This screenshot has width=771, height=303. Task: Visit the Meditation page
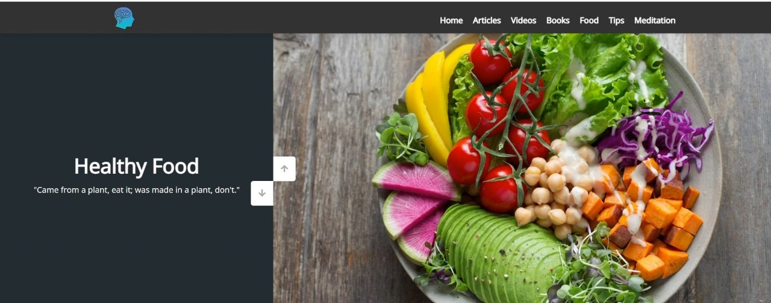click(x=655, y=20)
